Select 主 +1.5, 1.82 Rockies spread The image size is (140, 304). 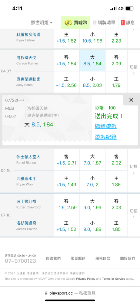[x=66, y=38]
